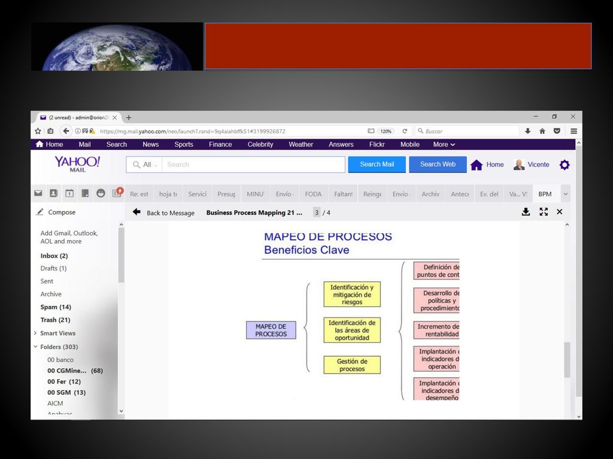The width and height of the screenshot is (613, 459).
Task: Click the browser URL address bar
Action: pyautogui.click(x=230, y=131)
